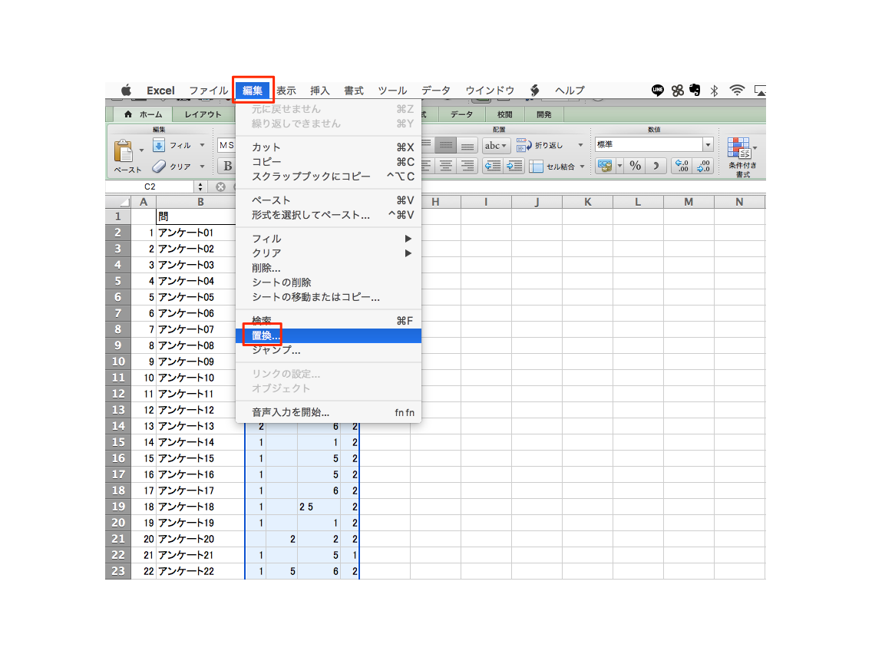Open the クリア ribbon dropdown arrow
872x654 pixels.
click(202, 167)
